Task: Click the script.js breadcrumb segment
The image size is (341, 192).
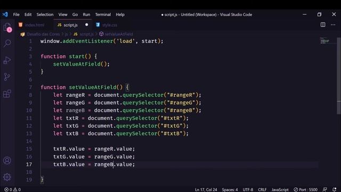Action: [86, 34]
